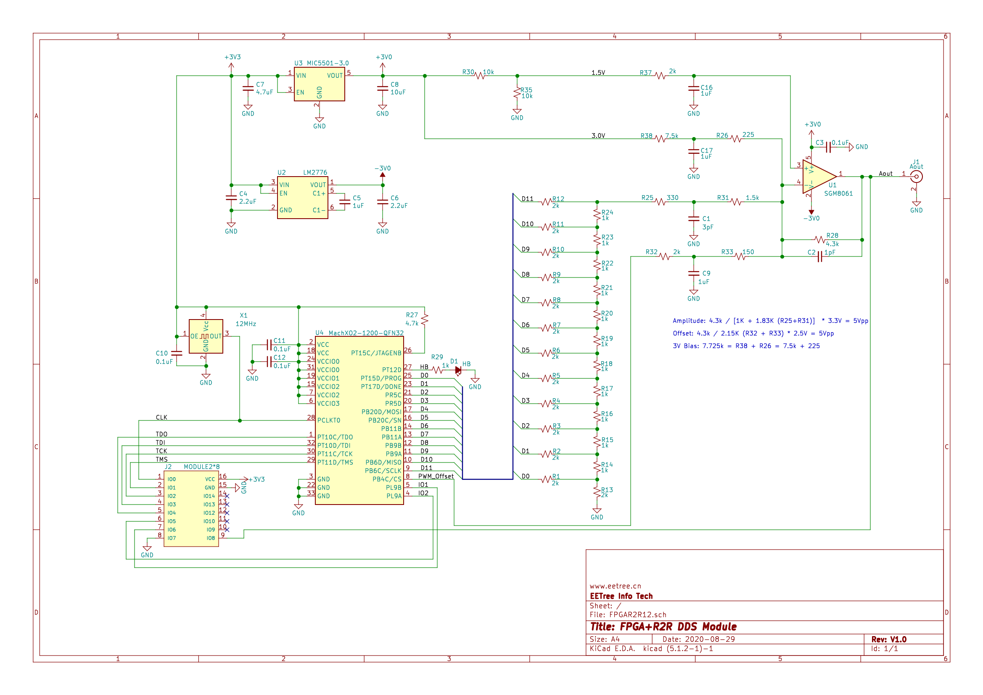
Task: Click the Amplitude formula note
Action: point(770,321)
